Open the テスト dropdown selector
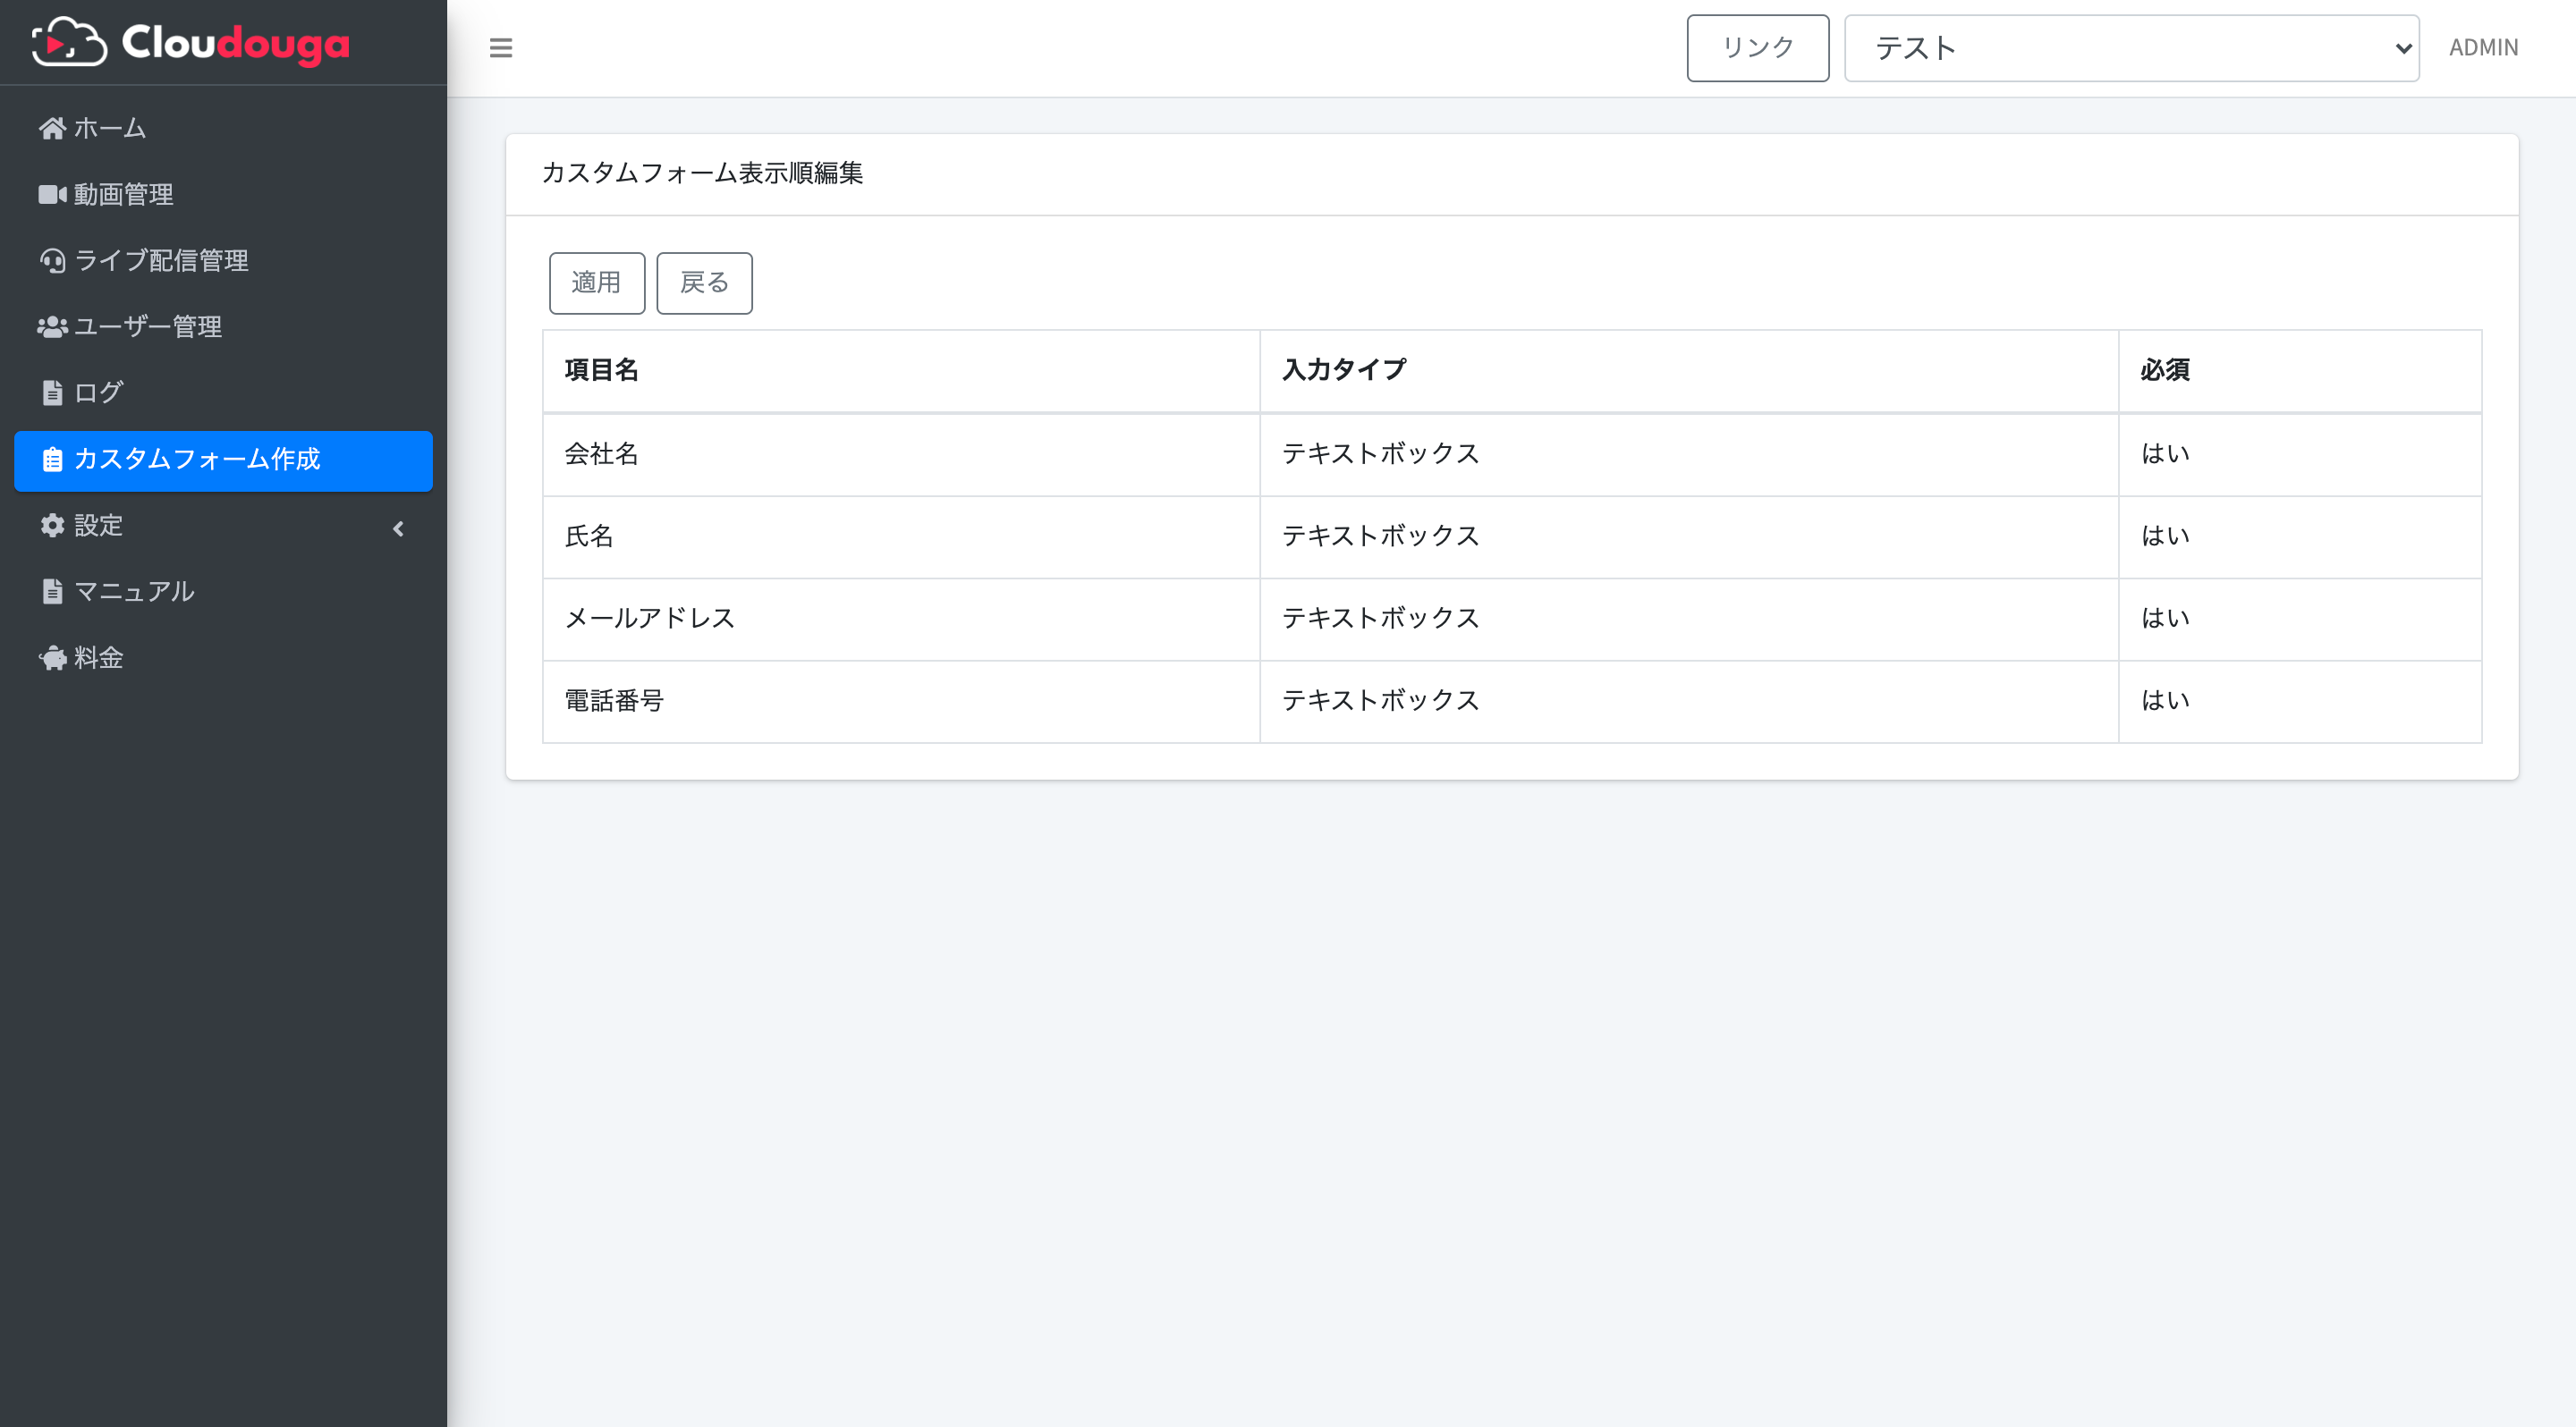The width and height of the screenshot is (2576, 1427). pos(2131,48)
